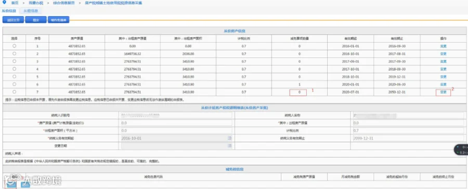The image size is (468, 189).
Task: Click the 返回主页 button
Action: click(x=13, y=20)
